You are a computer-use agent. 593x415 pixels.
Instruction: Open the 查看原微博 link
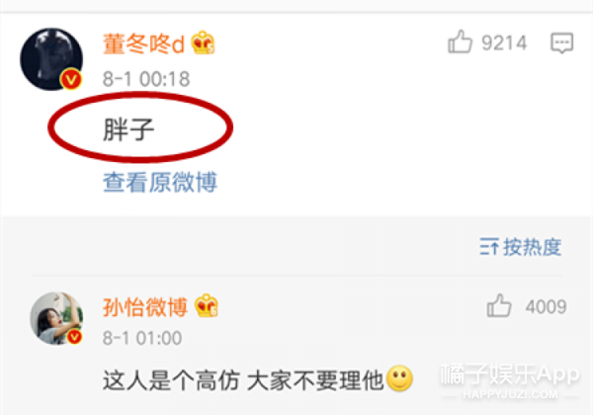[160, 182]
